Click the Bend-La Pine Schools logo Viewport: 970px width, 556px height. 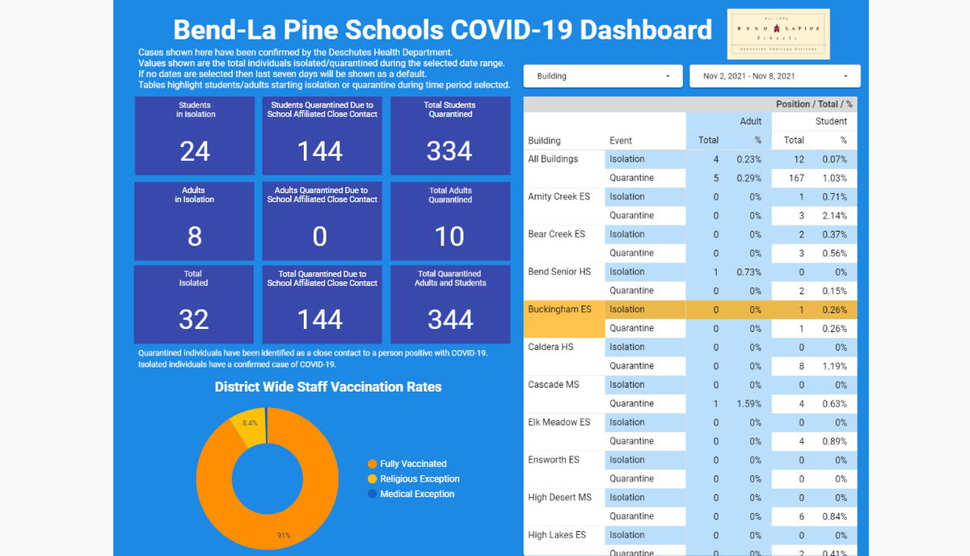pyautogui.click(x=778, y=34)
